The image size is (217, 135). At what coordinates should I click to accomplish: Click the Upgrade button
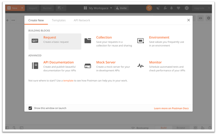[199, 8]
